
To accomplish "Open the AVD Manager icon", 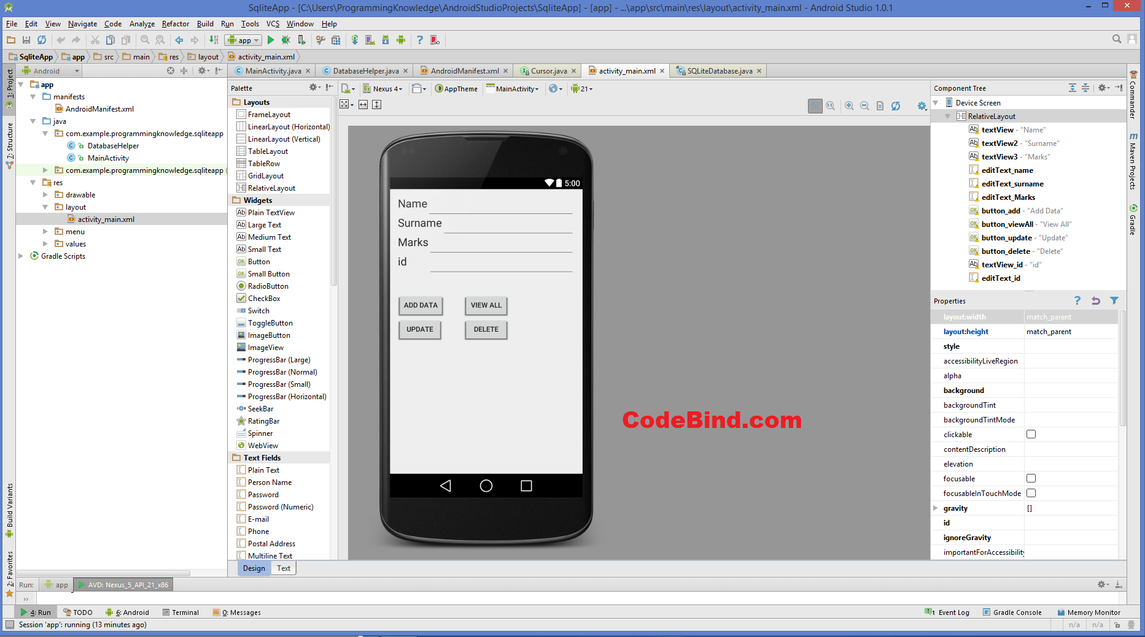I will (x=370, y=40).
